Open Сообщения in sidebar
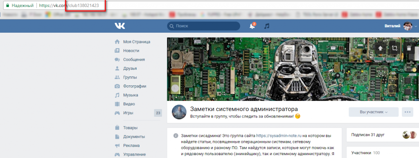This screenshot has width=419, height=158. (x=134, y=60)
